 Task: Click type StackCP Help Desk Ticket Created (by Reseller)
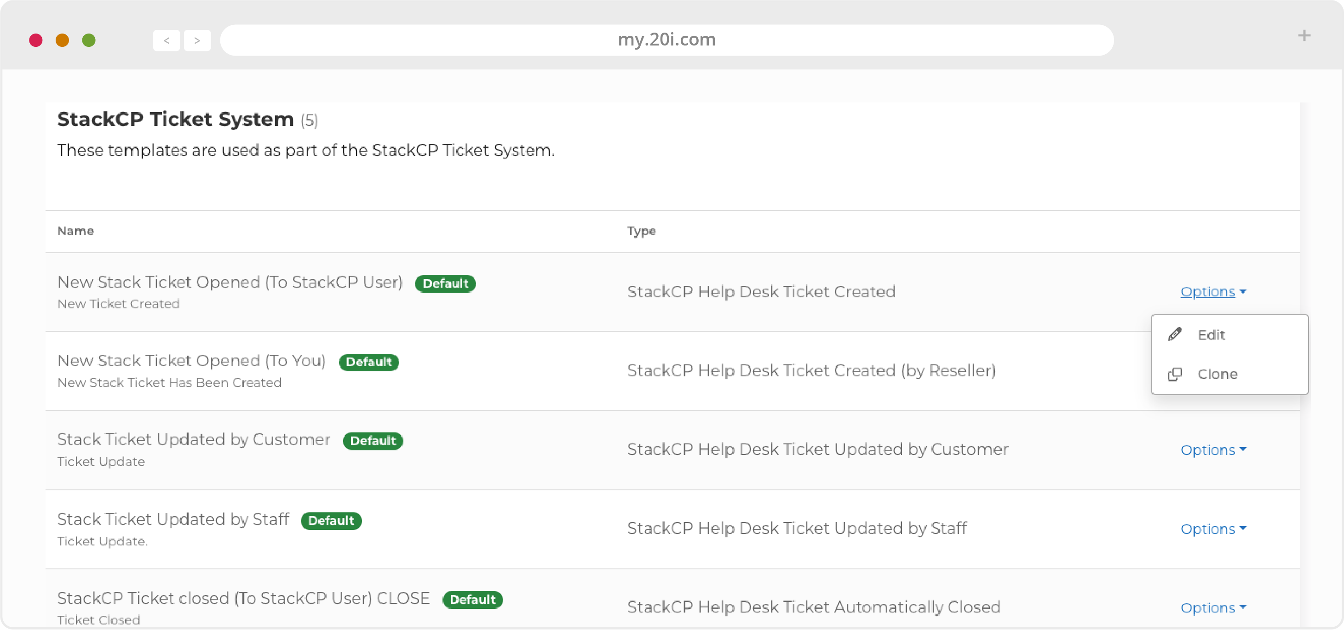coord(811,370)
